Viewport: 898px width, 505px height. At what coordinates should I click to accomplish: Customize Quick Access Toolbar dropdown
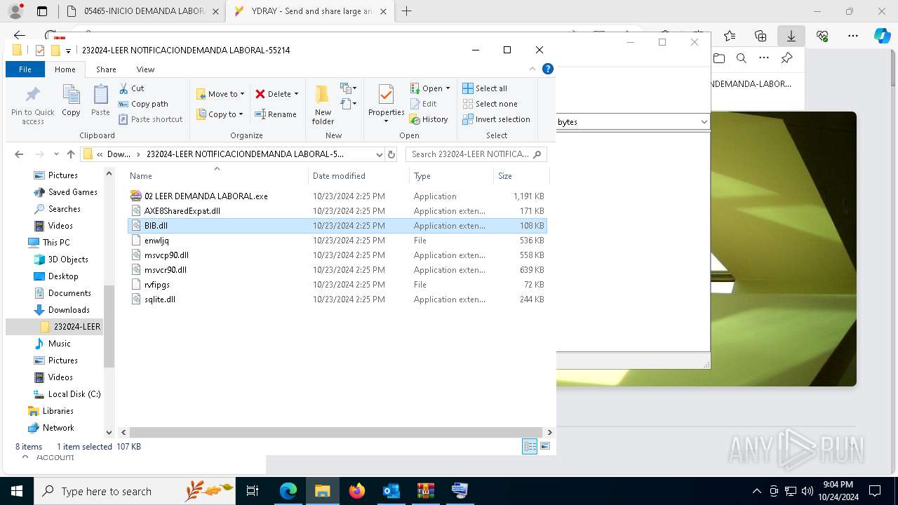(x=68, y=50)
